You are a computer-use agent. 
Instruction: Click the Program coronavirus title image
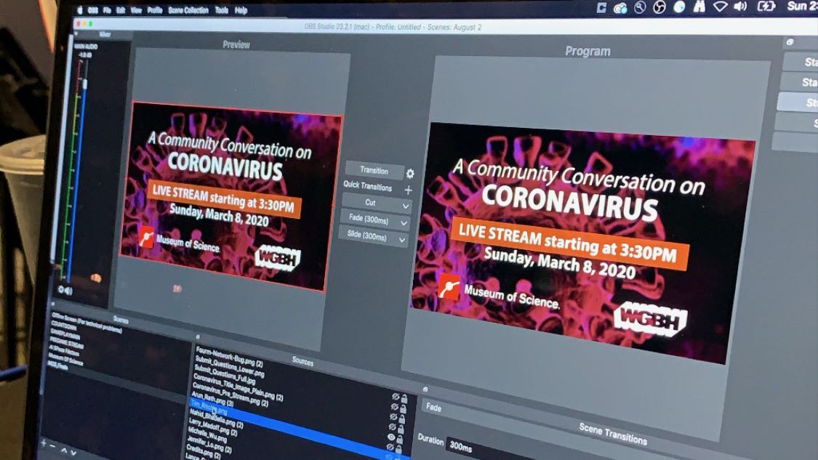pyautogui.click(x=582, y=241)
